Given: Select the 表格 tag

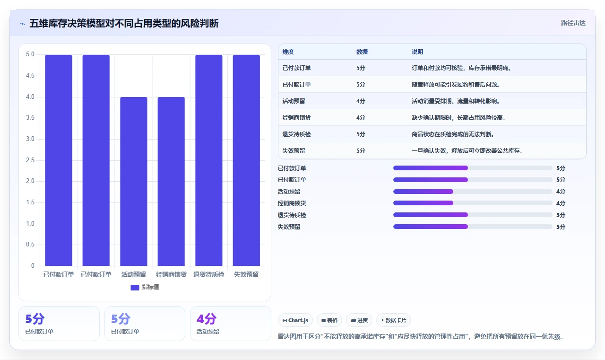Looking at the screenshot, I should tap(329, 320).
